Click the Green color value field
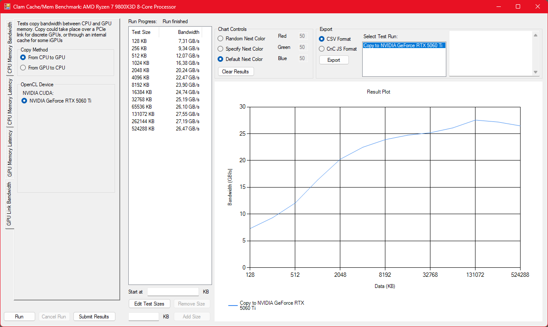 pyautogui.click(x=303, y=47)
